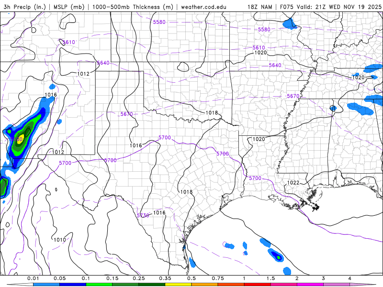
Task: Select the dark green 0.25–0.35 colorbar segment
Action: tap(152, 285)
